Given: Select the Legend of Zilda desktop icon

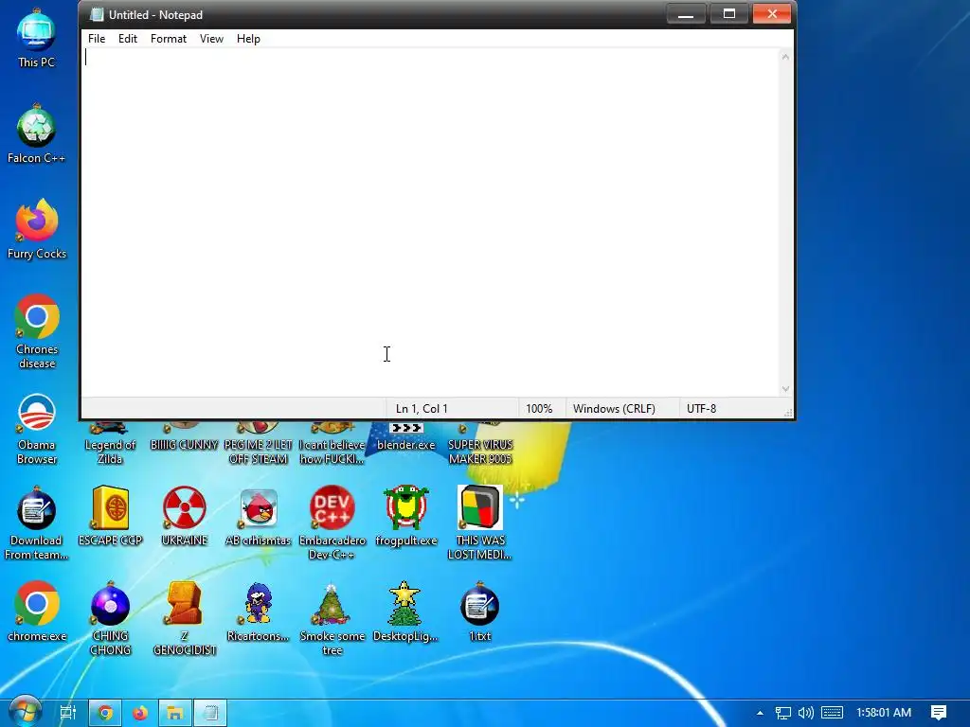Looking at the screenshot, I should [x=110, y=444].
